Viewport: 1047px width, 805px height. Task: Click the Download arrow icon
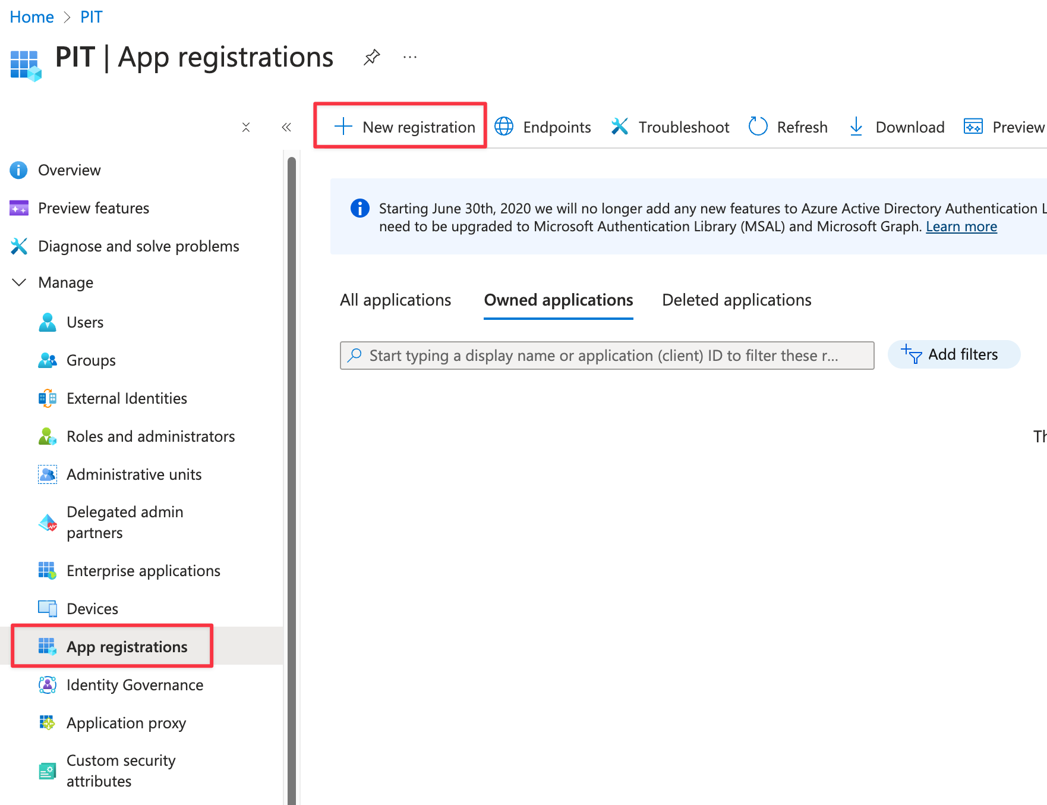point(856,126)
